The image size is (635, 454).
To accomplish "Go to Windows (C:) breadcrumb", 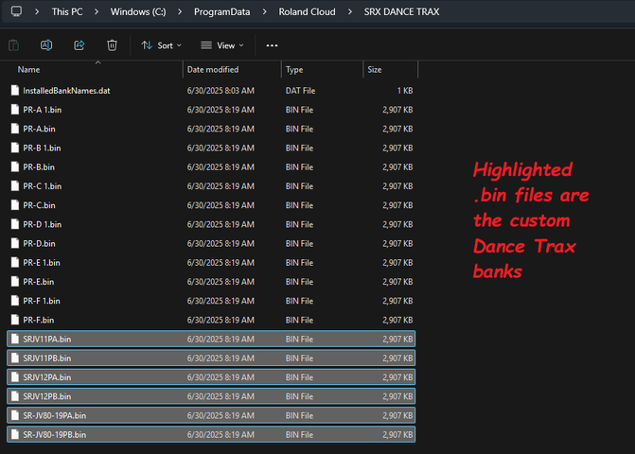I will tap(138, 11).
